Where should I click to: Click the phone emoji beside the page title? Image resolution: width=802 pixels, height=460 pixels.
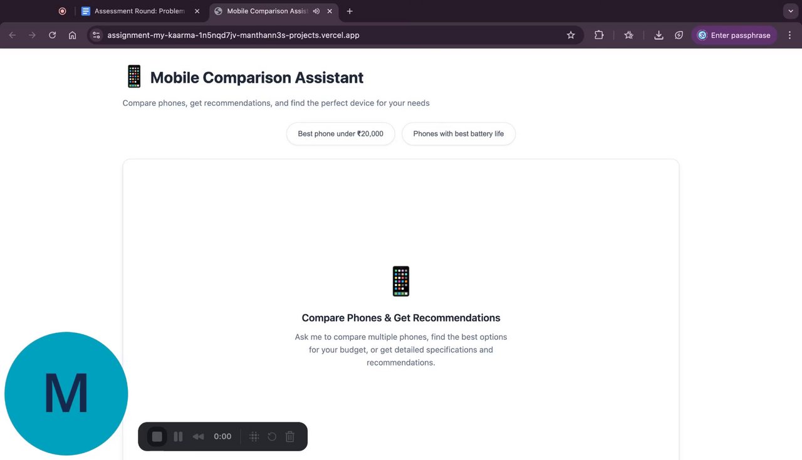point(134,77)
